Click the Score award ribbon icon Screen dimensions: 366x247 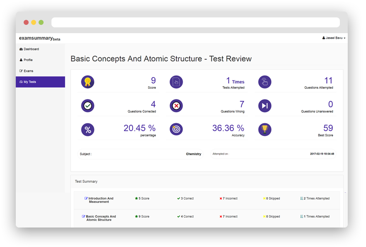pyautogui.click(x=88, y=82)
